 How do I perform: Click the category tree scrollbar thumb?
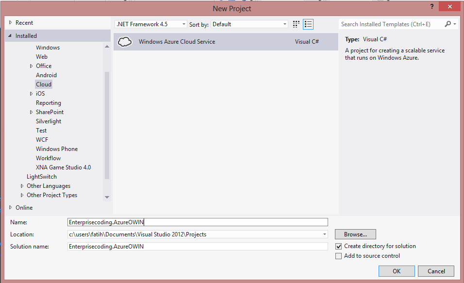(107, 125)
